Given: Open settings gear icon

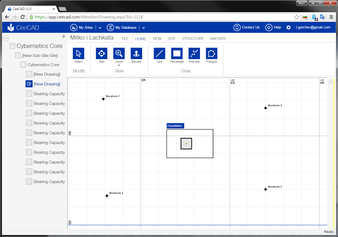Looking at the screenshot, I should click(289, 27).
